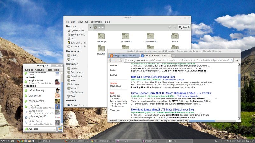This screenshot has height=143, width=255.
Task: Open the public bookmark in sidebar
Action: [x=72, y=55]
